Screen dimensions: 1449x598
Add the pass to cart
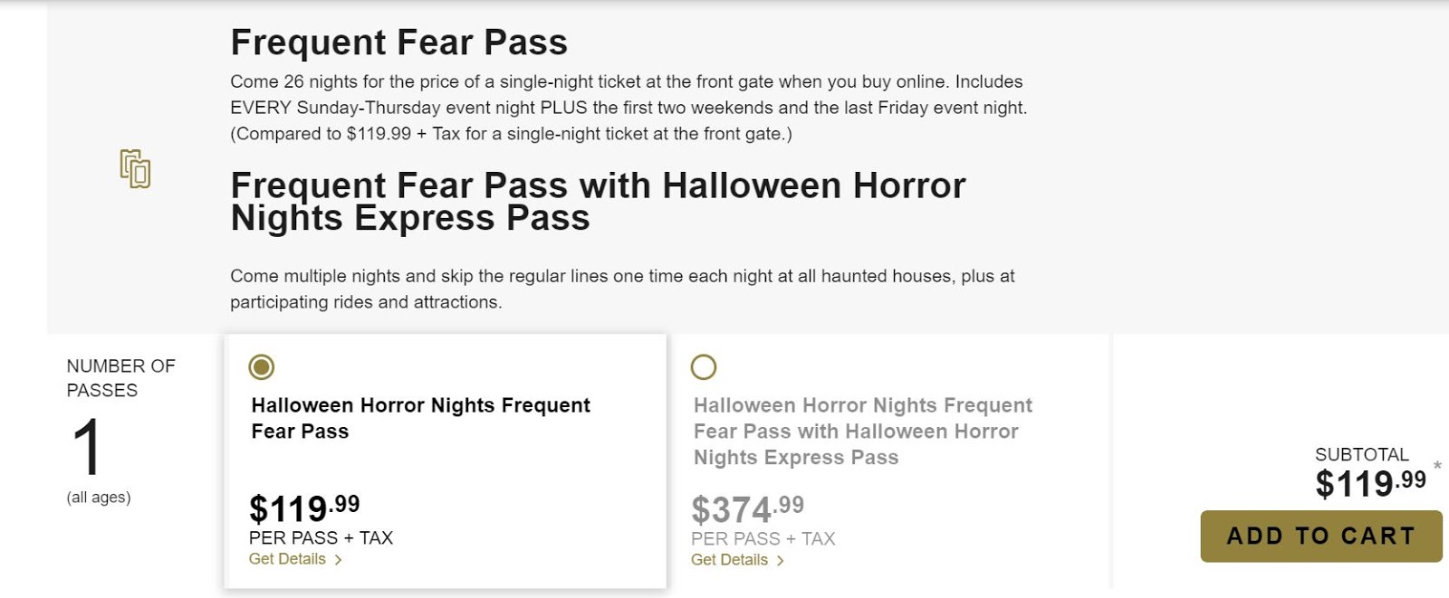[1320, 536]
